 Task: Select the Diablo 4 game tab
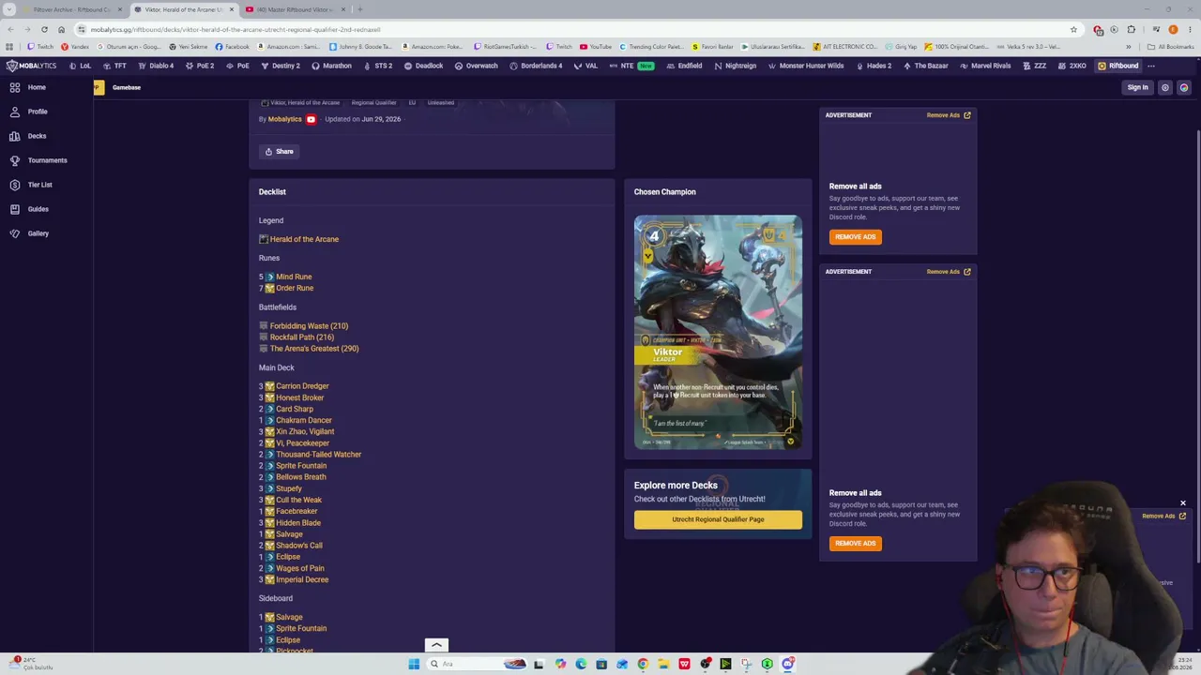point(155,66)
